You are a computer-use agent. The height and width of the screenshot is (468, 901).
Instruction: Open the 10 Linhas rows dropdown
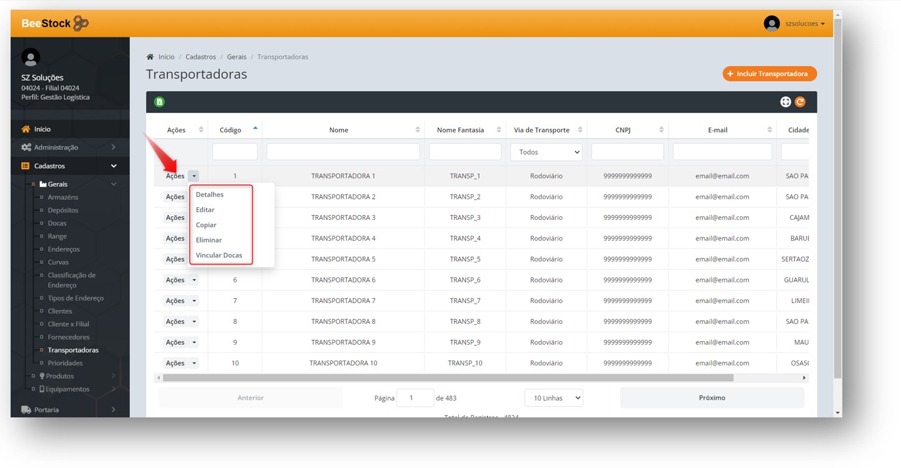[553, 398]
